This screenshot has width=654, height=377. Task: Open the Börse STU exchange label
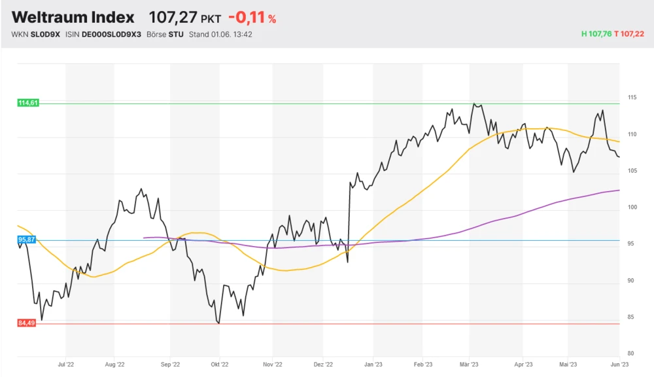[x=167, y=34]
